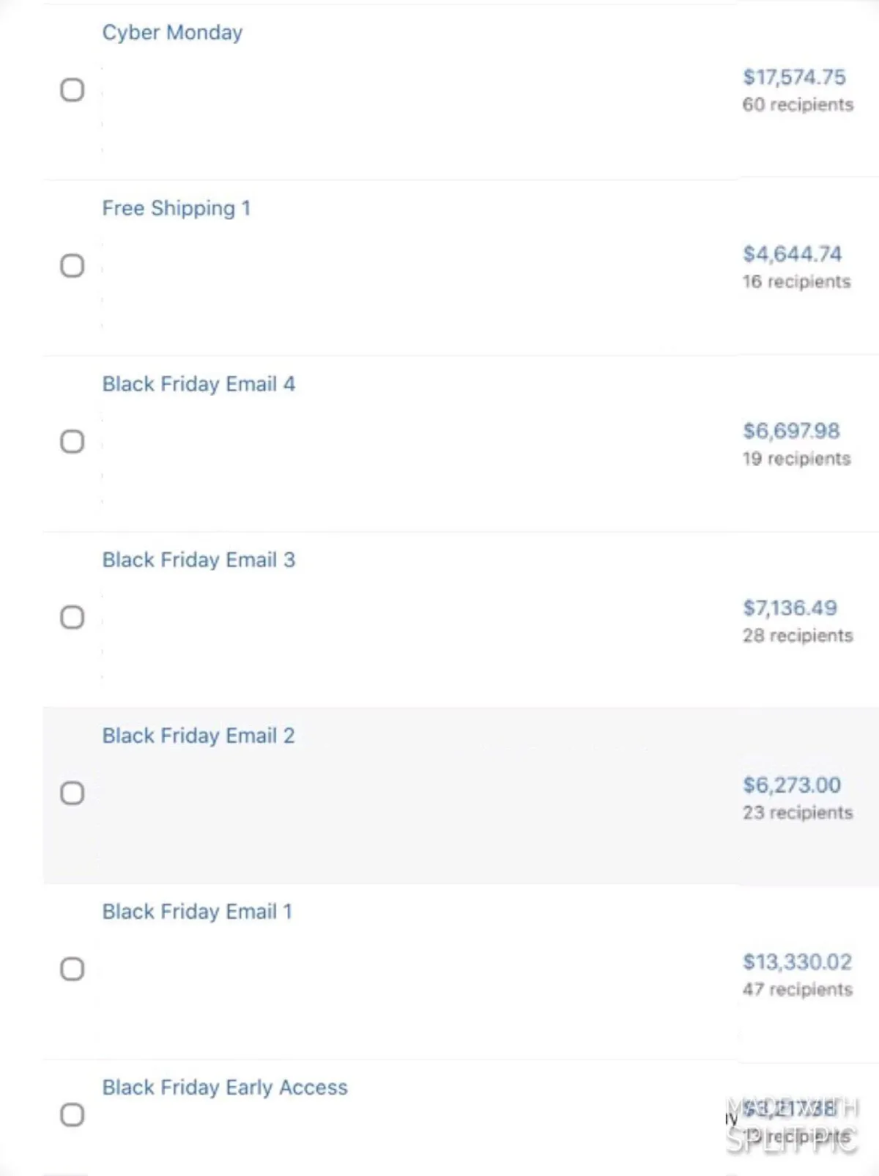Open Black Friday Early Access campaign
Screen dimensions: 879x1176
[x=225, y=1088]
